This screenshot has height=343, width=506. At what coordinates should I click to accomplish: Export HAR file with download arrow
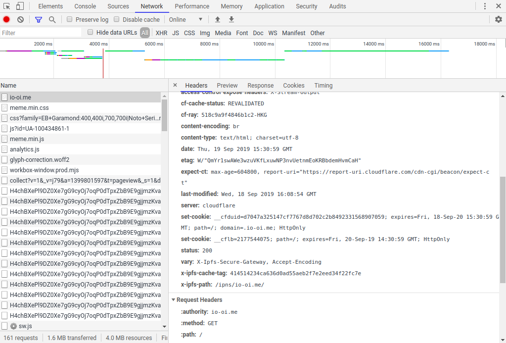pos(231,19)
